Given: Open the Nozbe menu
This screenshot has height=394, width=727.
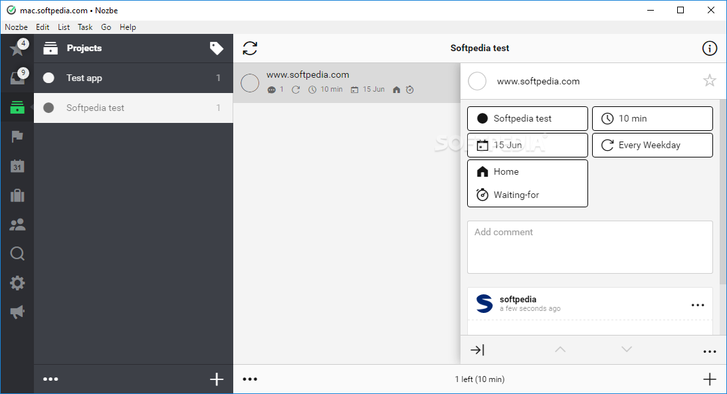Looking at the screenshot, I should click(x=16, y=27).
